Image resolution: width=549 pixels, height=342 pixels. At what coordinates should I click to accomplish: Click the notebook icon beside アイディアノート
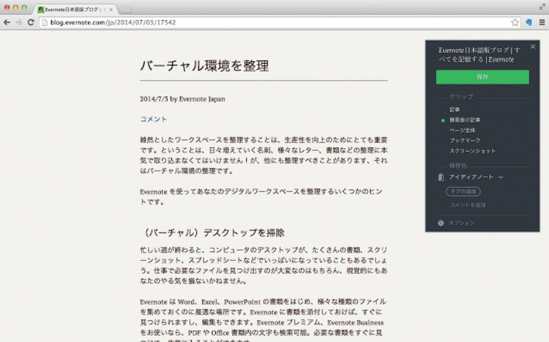pyautogui.click(x=441, y=177)
